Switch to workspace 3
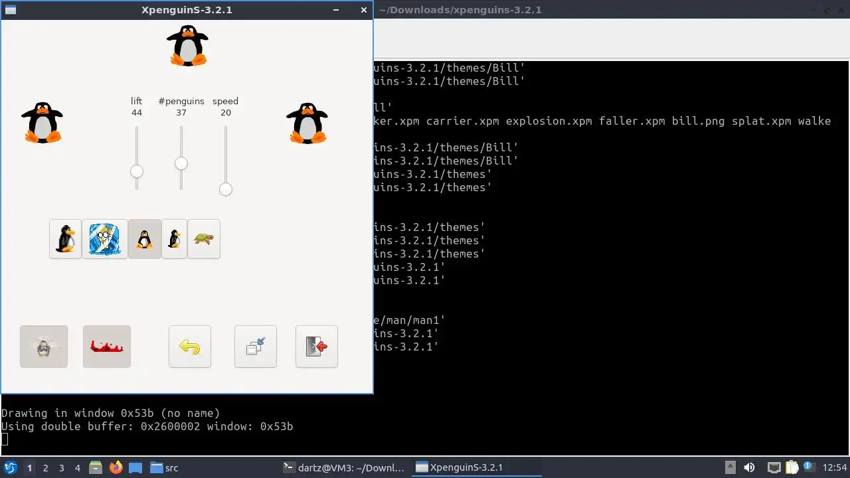Image resolution: width=850 pixels, height=478 pixels. [62, 468]
